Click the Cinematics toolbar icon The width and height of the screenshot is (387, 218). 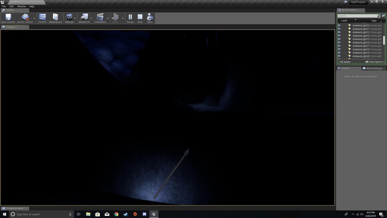pos(100,17)
